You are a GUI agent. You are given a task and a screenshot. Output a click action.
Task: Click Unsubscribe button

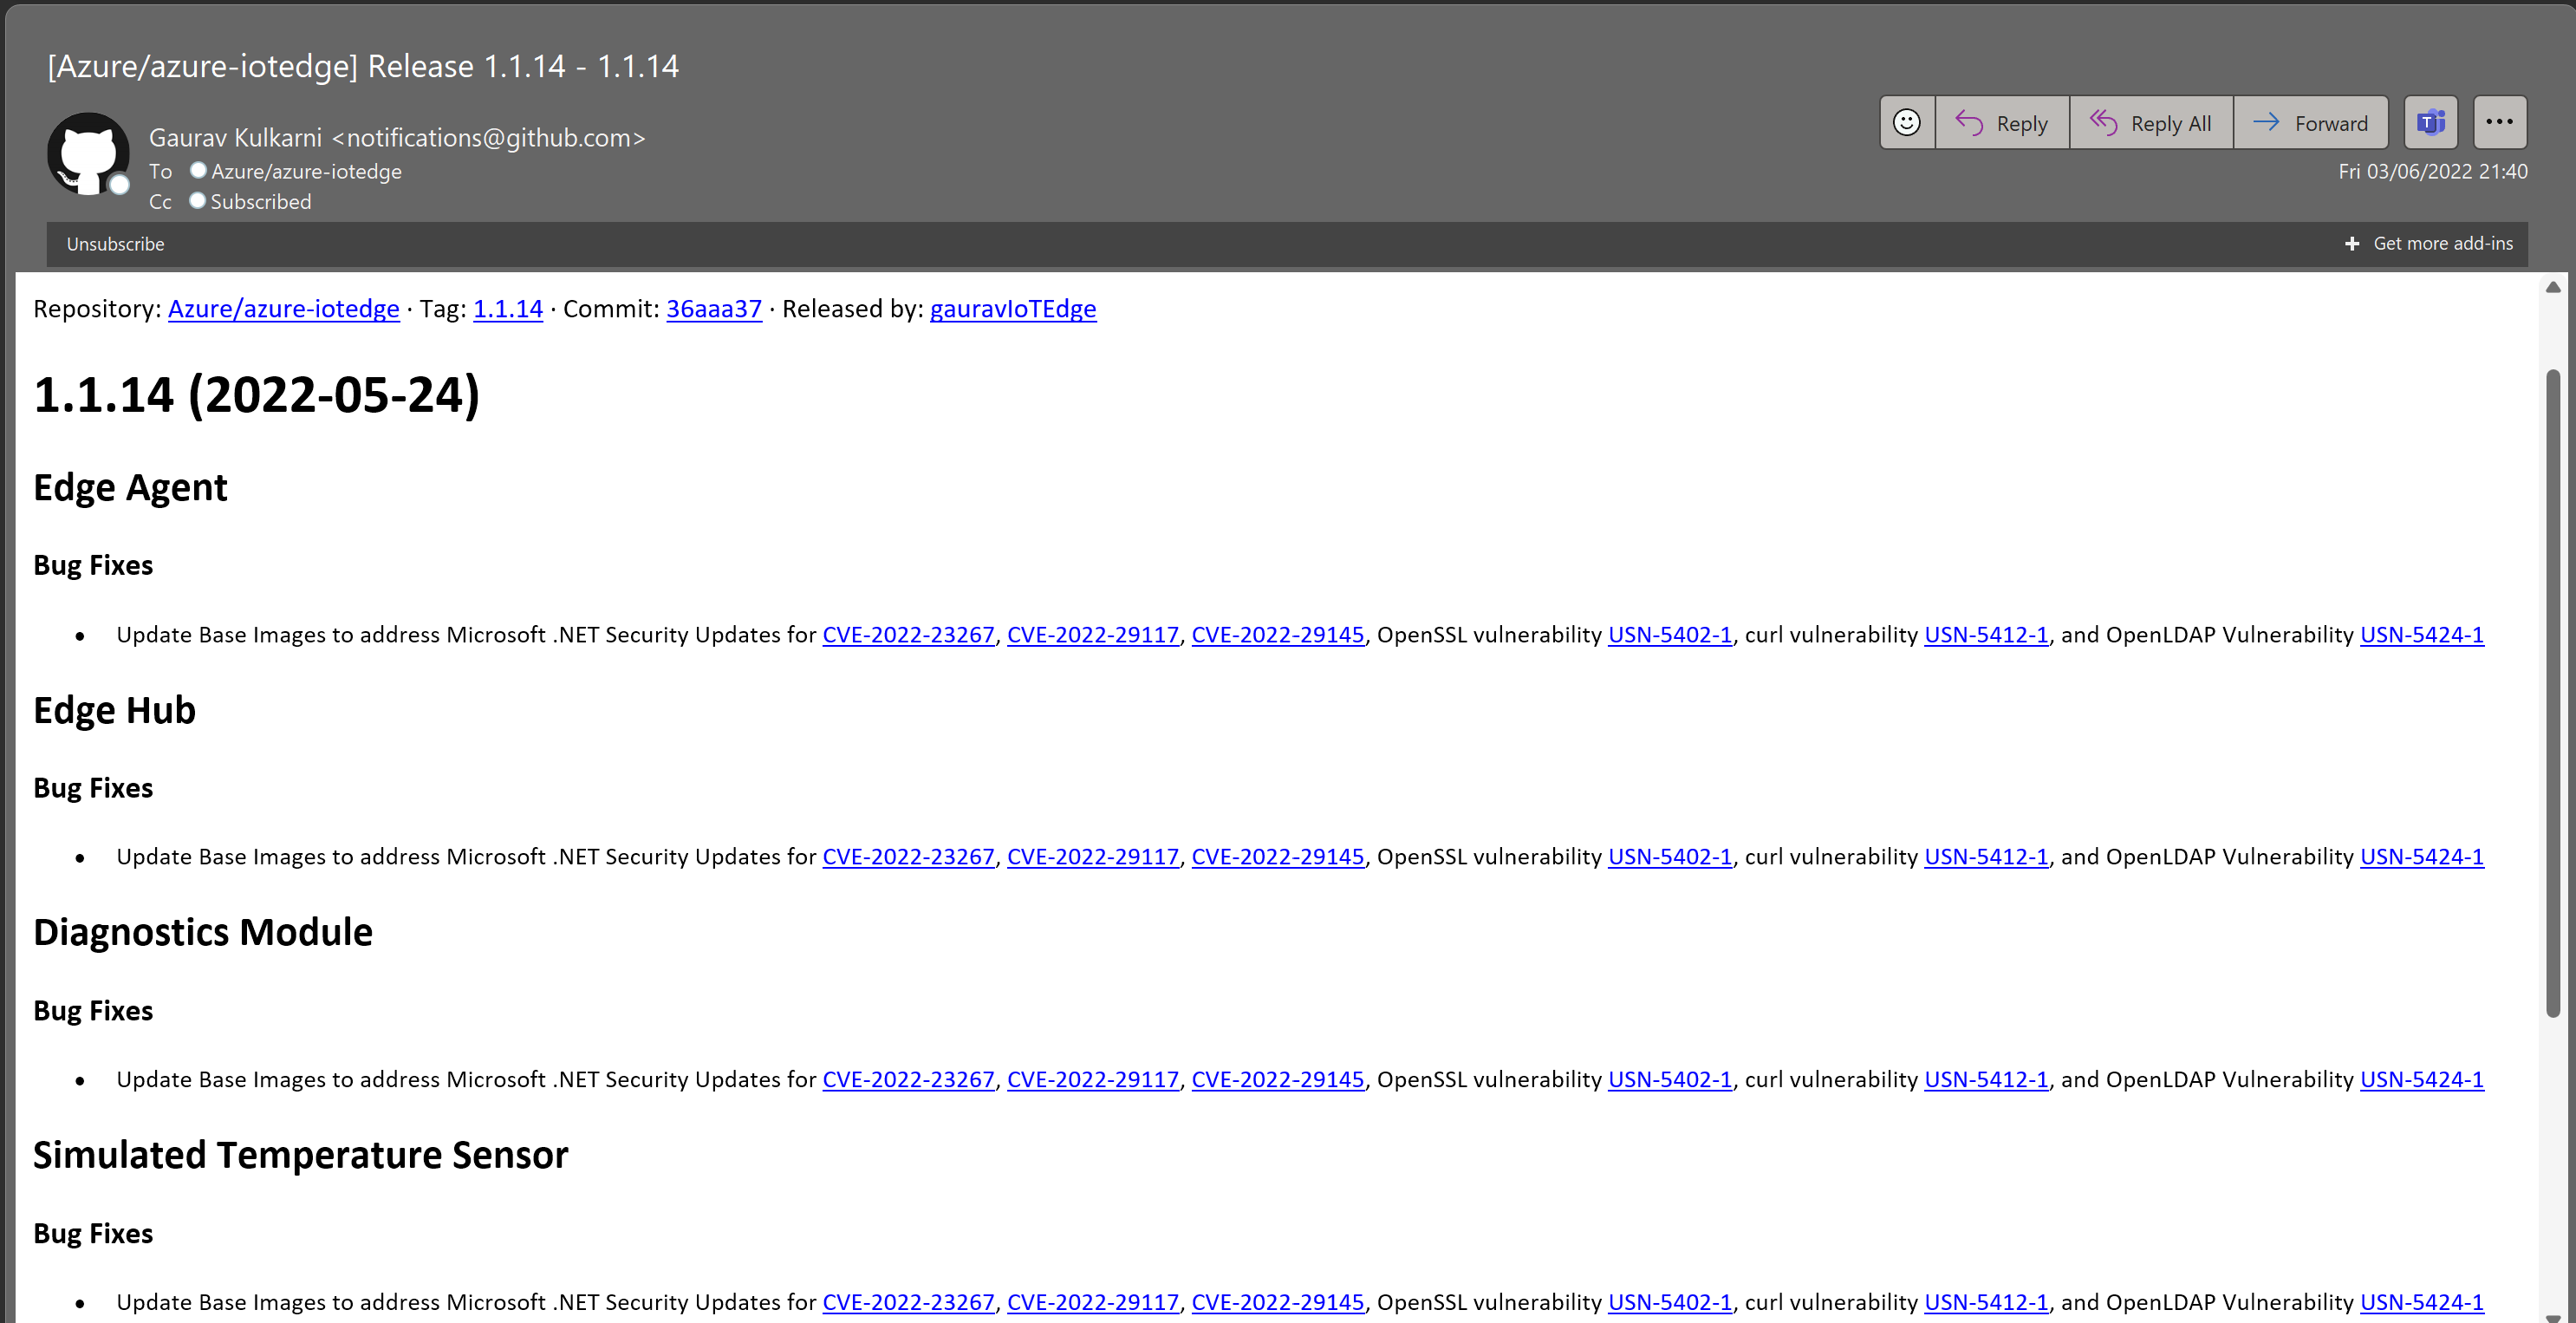click(x=114, y=243)
